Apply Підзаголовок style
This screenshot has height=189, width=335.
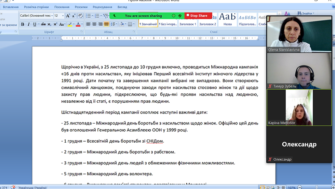pyautogui.click(x=247, y=19)
